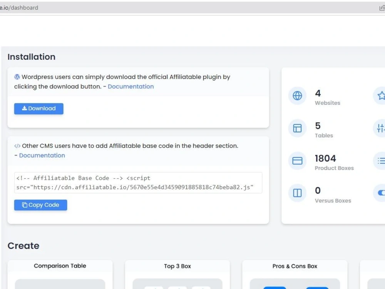Click the Download plugin button
The height and width of the screenshot is (289, 385).
coord(38,109)
